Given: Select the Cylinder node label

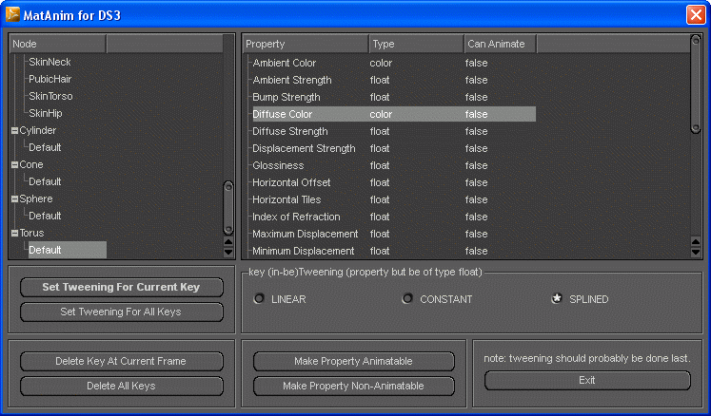Looking at the screenshot, I should [38, 130].
